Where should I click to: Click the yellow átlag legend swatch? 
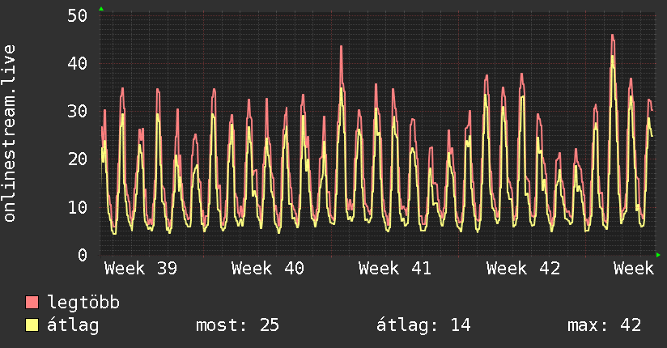32,325
